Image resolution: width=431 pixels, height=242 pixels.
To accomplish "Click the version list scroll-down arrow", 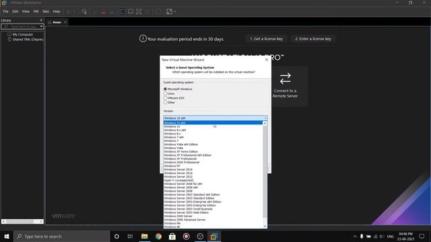I will (265, 226).
